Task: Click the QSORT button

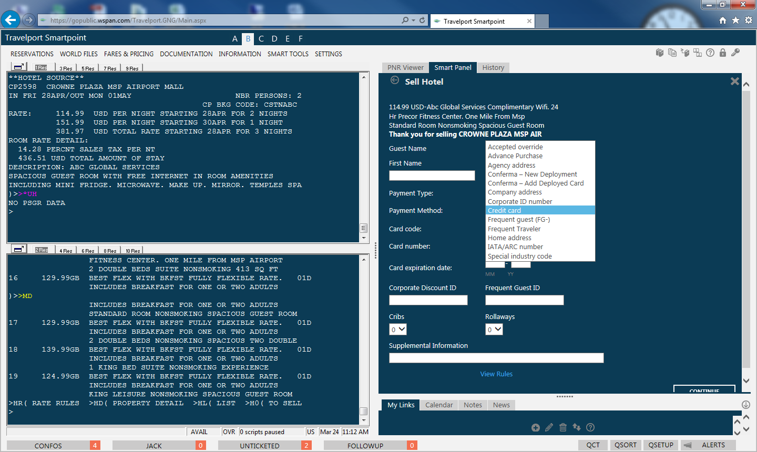Action: (x=626, y=445)
